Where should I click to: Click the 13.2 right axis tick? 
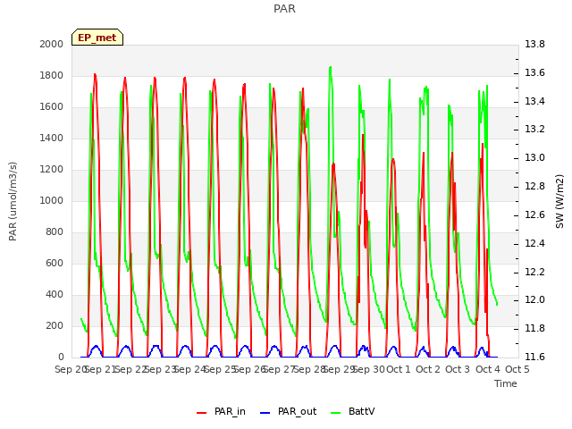pos(534,130)
